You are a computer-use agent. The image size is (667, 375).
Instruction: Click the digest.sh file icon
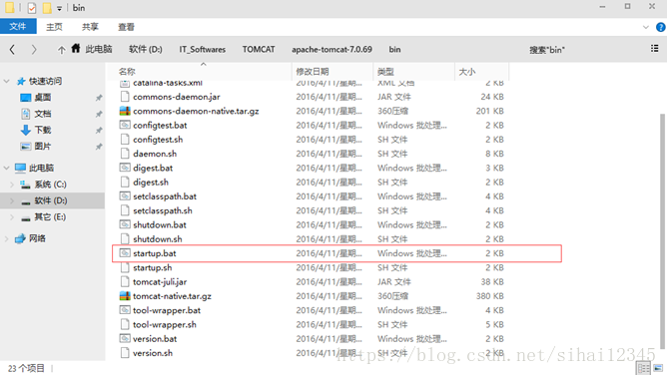(125, 183)
